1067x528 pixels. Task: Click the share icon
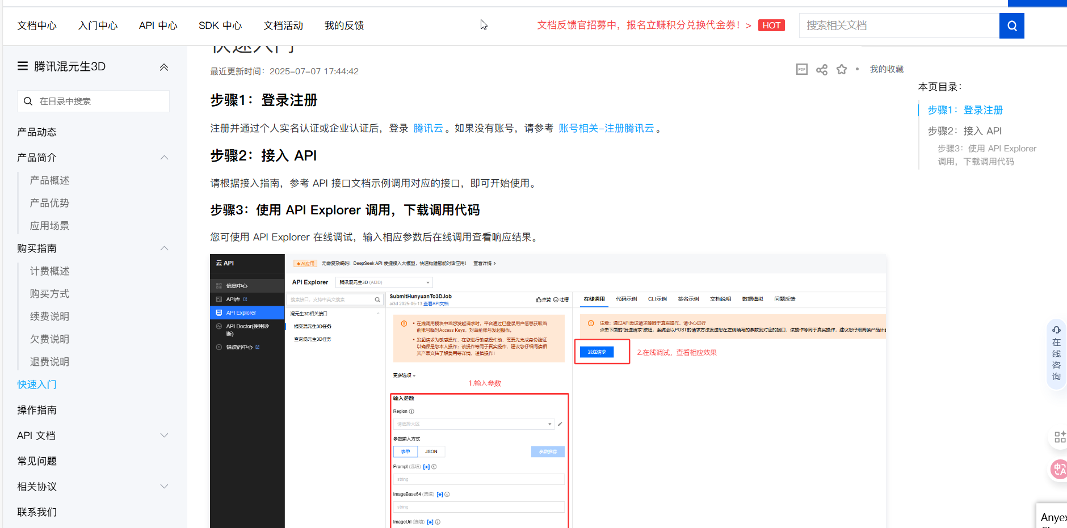pos(821,69)
